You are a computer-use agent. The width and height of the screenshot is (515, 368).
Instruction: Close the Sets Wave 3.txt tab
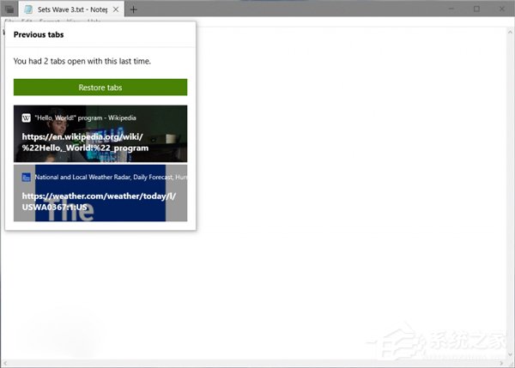[116, 9]
